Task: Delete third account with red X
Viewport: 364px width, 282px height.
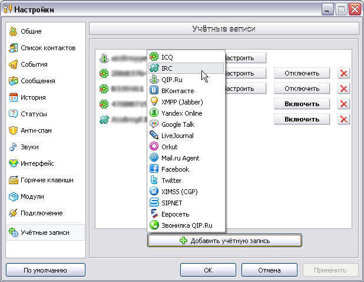Action: tap(343, 88)
